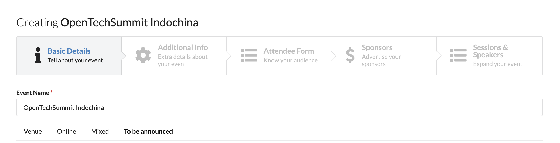Focus the Event Name input field
This screenshot has width=560, height=143.
pos(279,107)
